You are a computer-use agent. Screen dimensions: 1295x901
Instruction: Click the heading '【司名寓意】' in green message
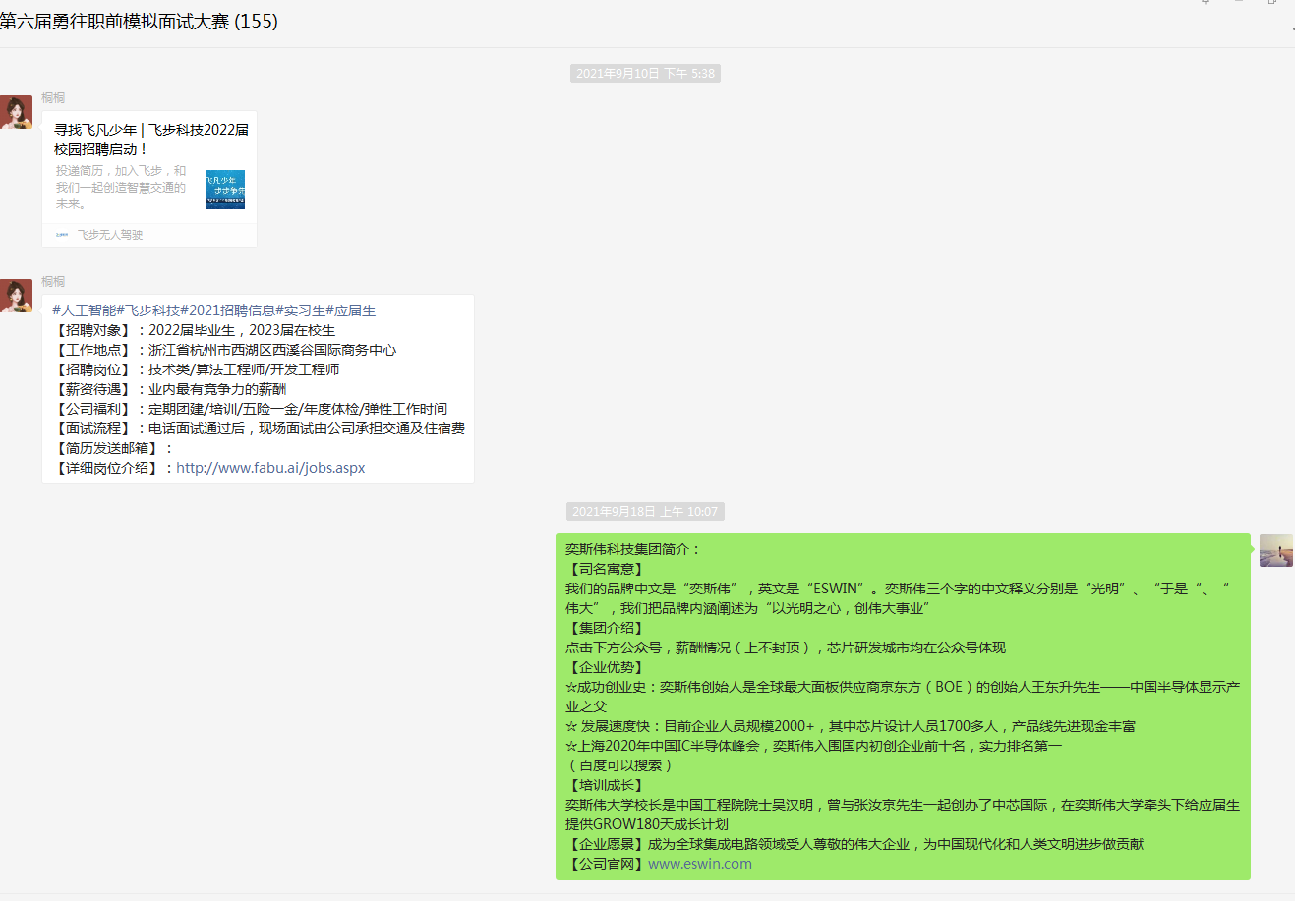[606, 569]
